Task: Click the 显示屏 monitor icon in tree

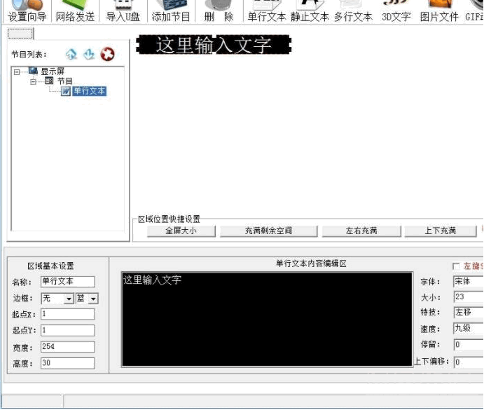Action: [x=33, y=71]
